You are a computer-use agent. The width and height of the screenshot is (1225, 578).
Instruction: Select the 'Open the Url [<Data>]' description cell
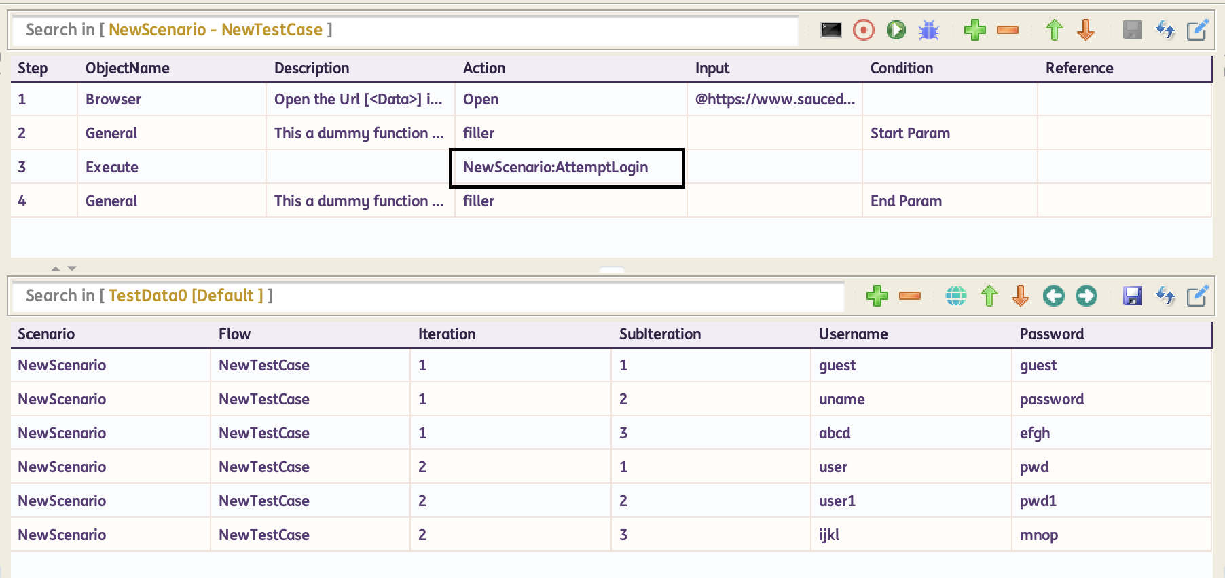[x=361, y=99]
